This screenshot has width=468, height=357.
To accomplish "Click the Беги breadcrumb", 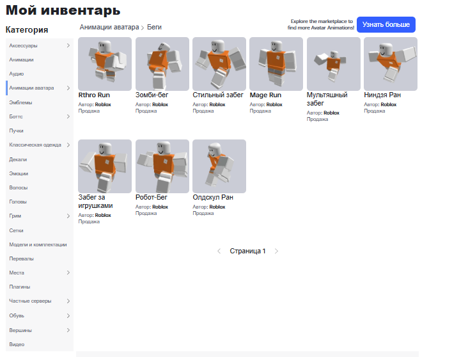I will tap(154, 27).
